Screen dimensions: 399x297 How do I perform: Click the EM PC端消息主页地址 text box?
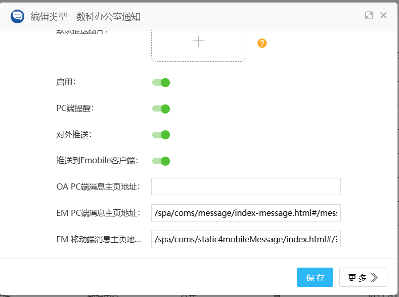pos(246,213)
